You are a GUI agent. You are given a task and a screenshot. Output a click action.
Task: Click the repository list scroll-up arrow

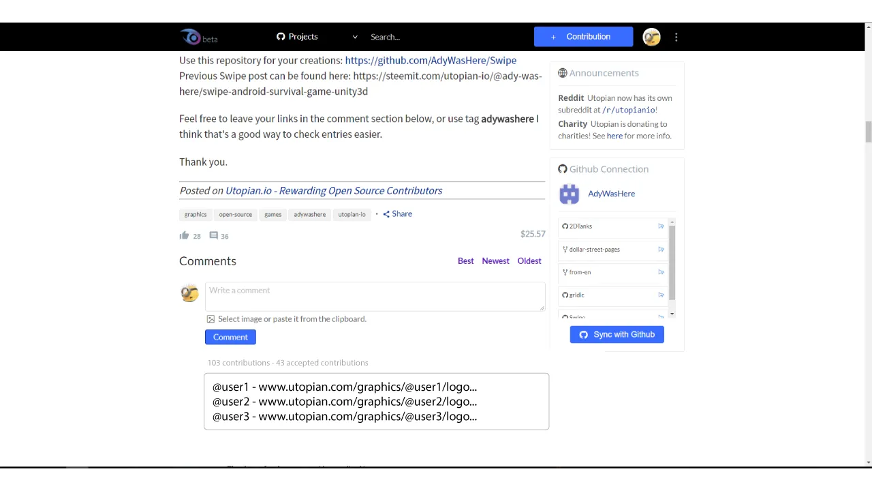(672, 222)
